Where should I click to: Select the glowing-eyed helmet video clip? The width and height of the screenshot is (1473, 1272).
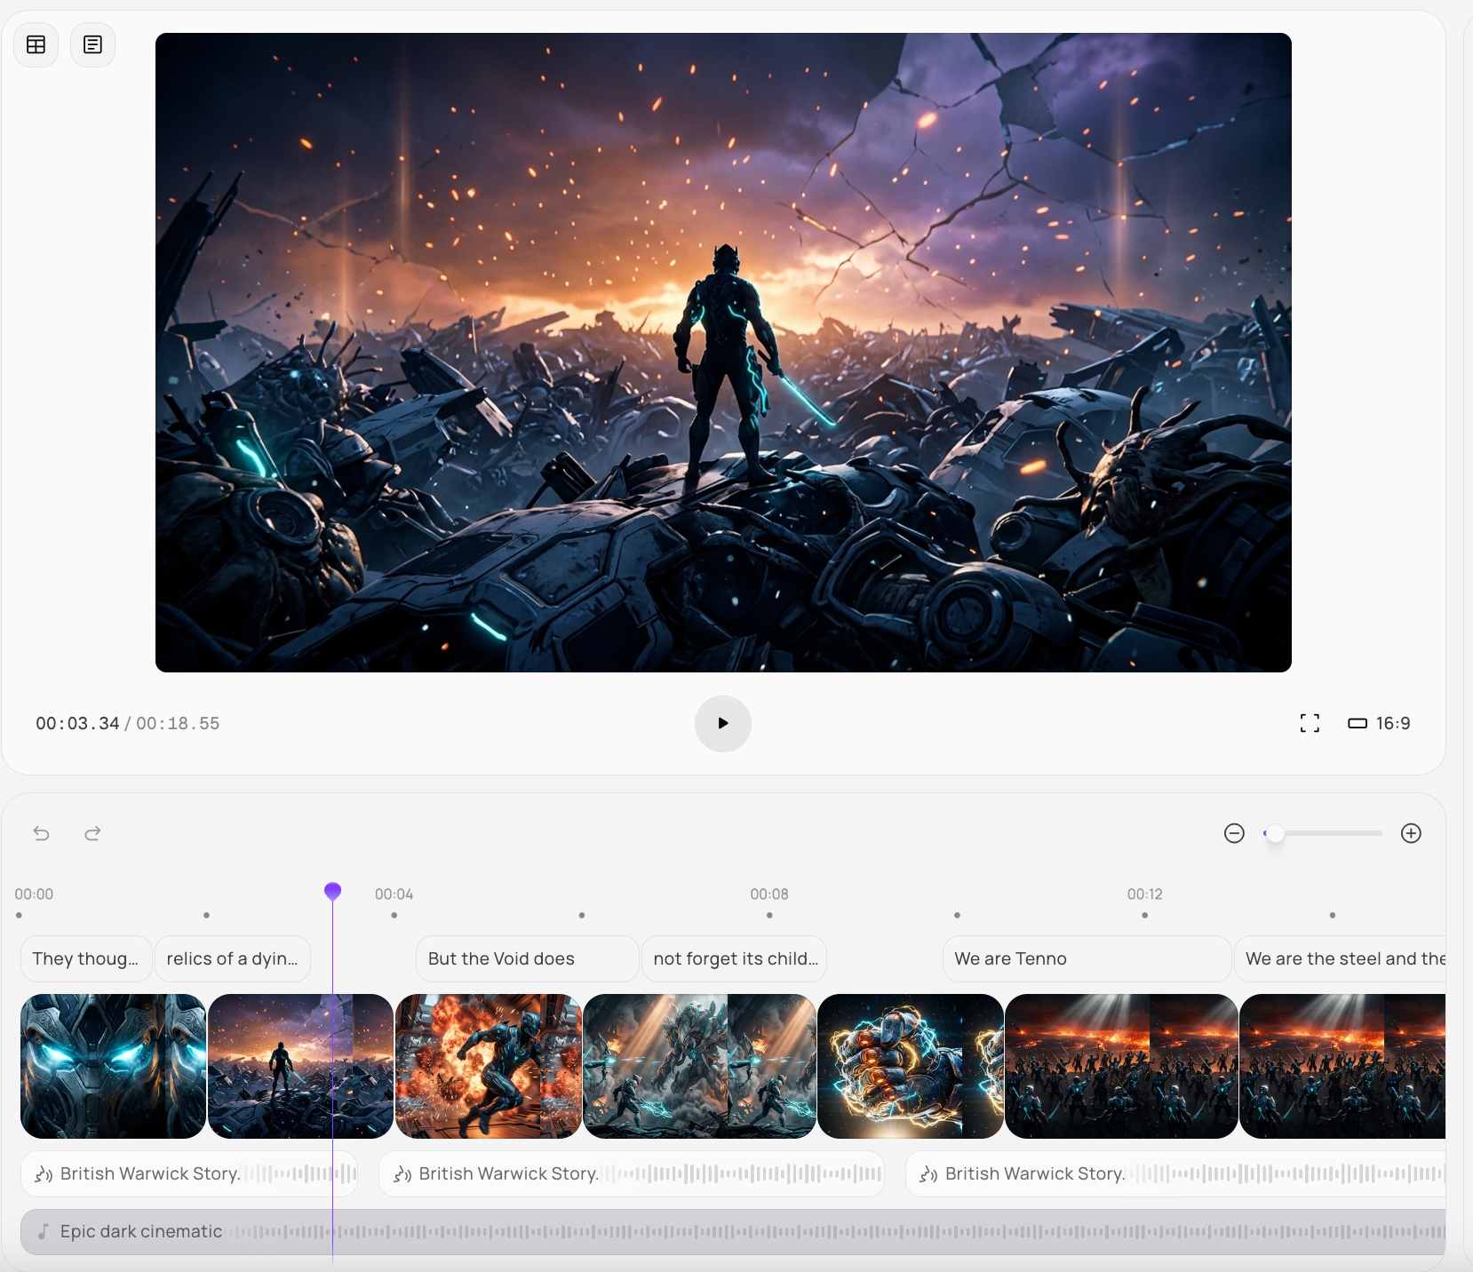coord(113,1066)
